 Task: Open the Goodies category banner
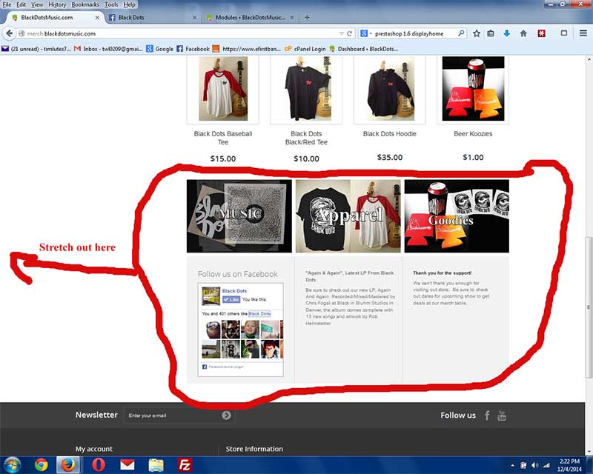pyautogui.click(x=457, y=216)
